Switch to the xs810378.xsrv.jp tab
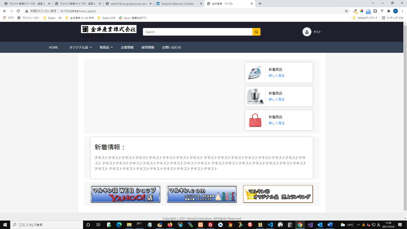The image size is (407, 229). 128,4
